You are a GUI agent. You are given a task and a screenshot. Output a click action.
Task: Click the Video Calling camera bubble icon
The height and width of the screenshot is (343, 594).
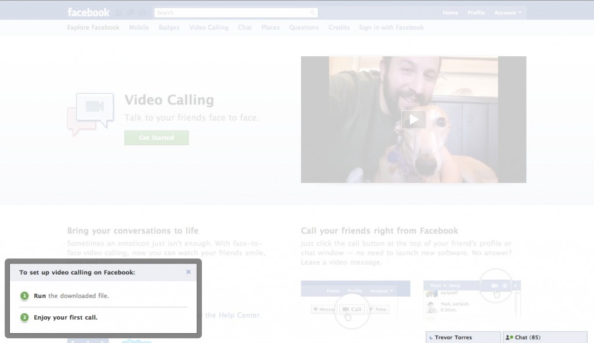(x=91, y=114)
